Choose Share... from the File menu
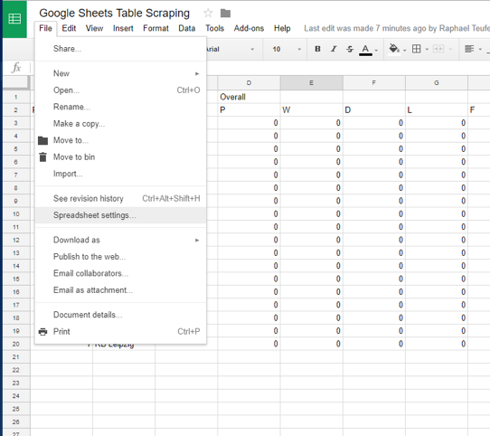The image size is (490, 436). (x=120, y=49)
